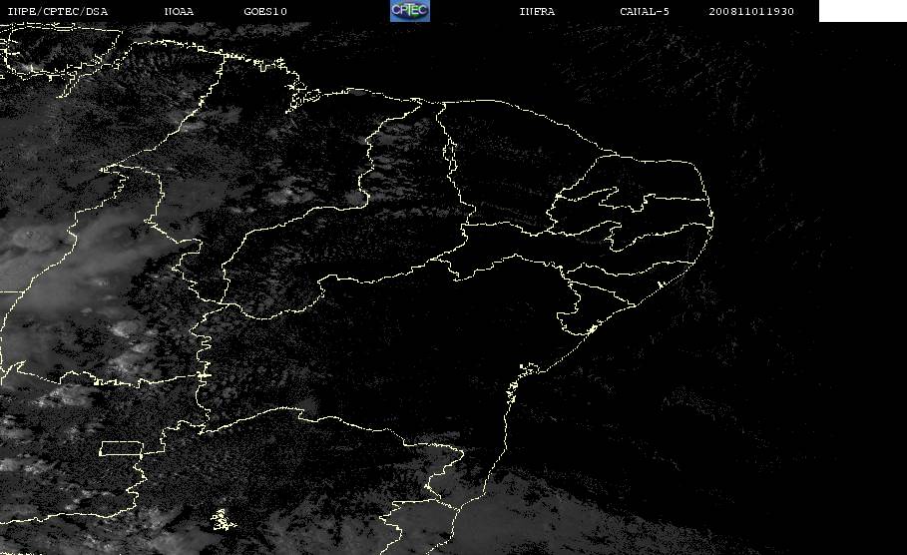Click the INPE/CPTEC/DSA header text
Screen dimensions: 907x555
57,12
